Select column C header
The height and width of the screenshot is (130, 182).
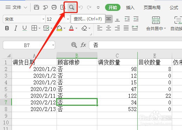click(x=117, y=56)
